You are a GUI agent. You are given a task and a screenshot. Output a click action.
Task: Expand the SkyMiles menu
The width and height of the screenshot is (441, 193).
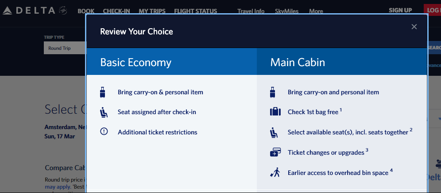pyautogui.click(x=286, y=11)
